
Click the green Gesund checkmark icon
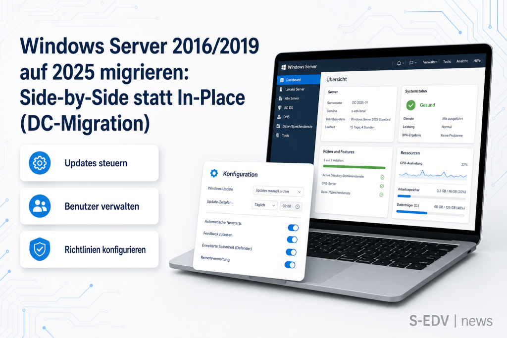click(x=411, y=105)
